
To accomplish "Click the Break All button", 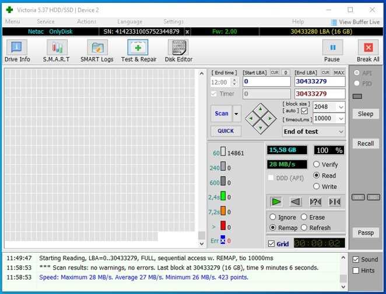I will (x=369, y=47).
